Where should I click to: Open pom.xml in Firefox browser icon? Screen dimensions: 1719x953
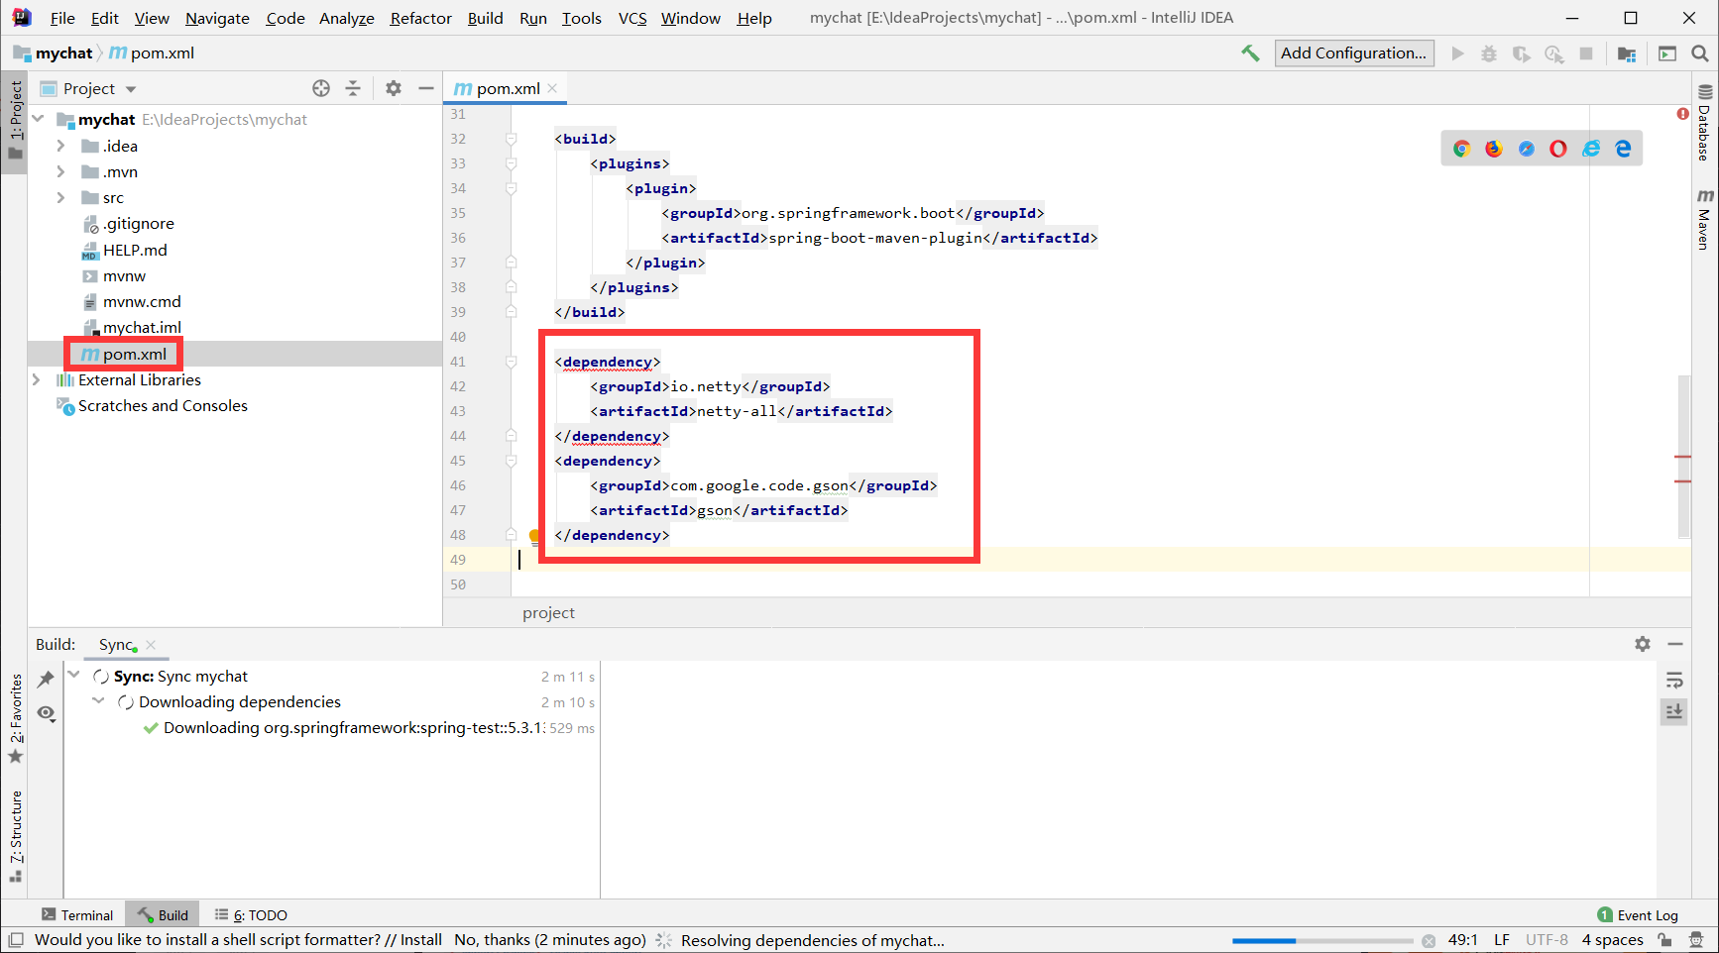point(1494,149)
